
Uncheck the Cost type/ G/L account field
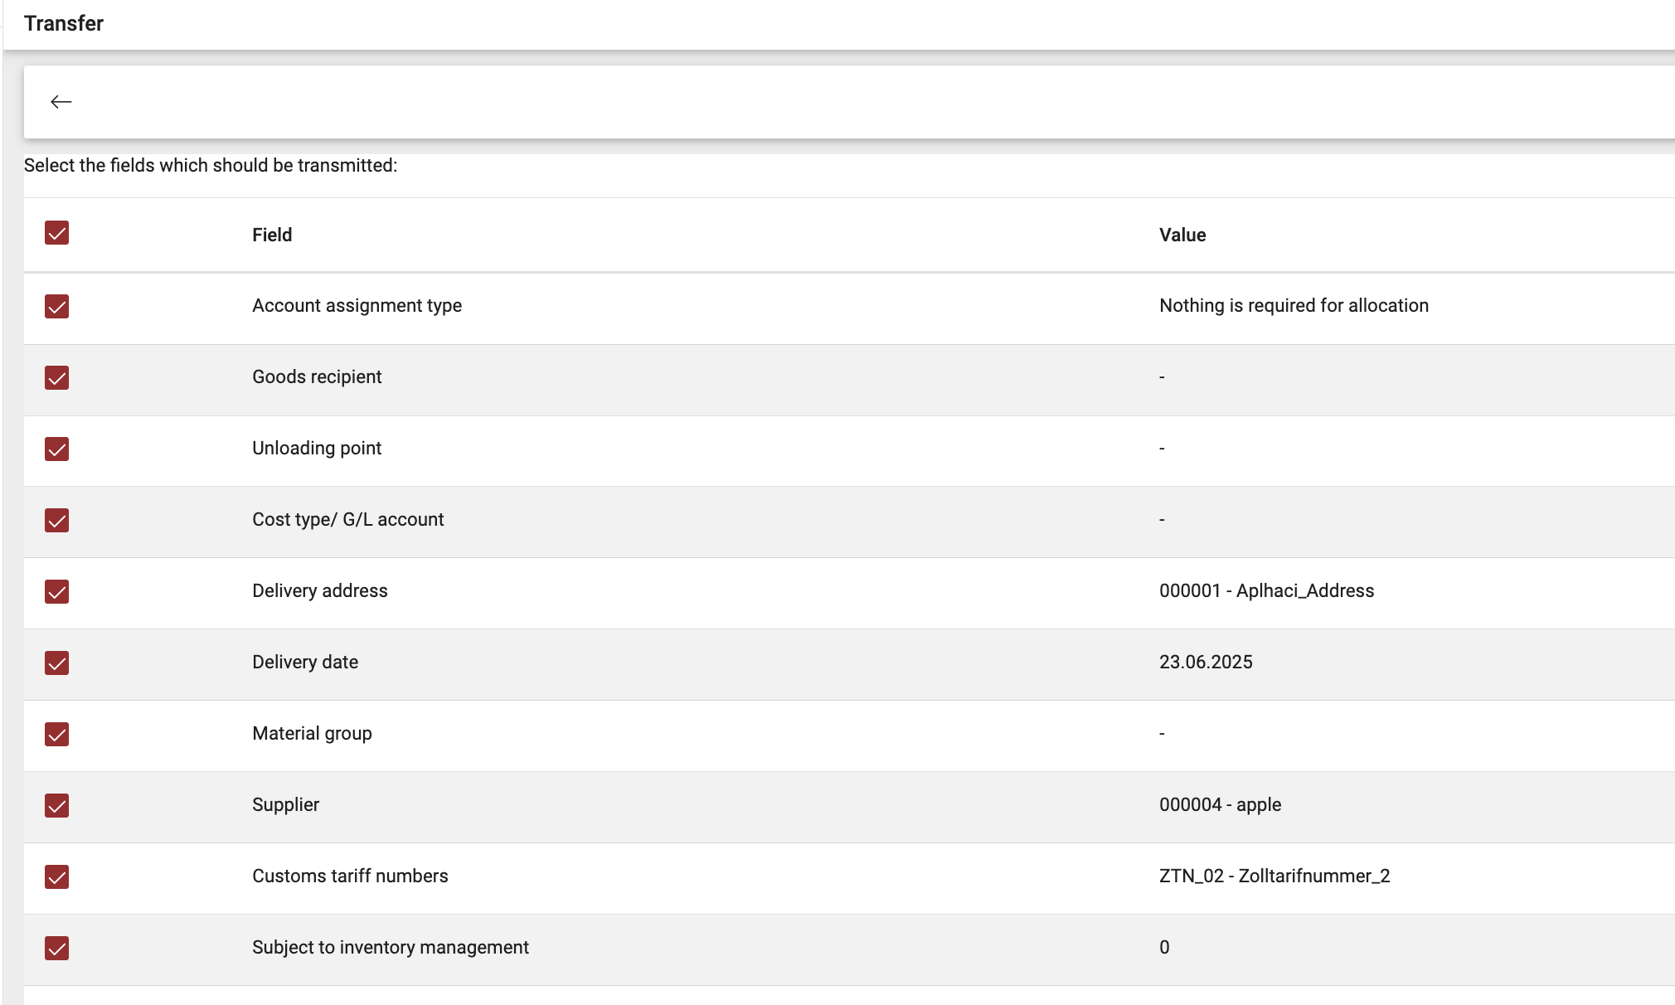pyautogui.click(x=56, y=519)
